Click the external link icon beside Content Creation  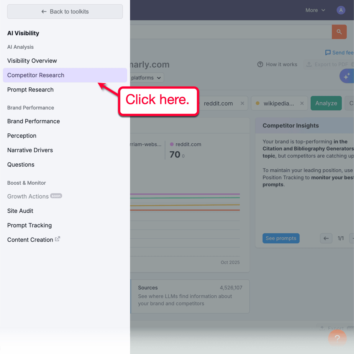pos(58,239)
